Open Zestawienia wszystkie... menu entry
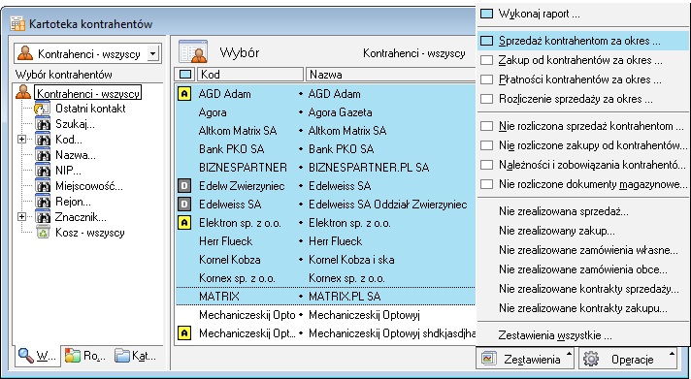The height and width of the screenshot is (379, 691). 582,335
